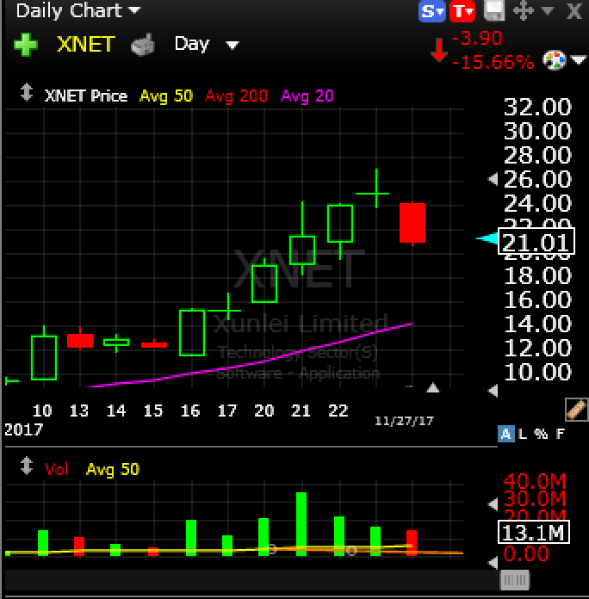Click the colorful pie chart settings icon
This screenshot has width=589, height=599.
click(555, 60)
